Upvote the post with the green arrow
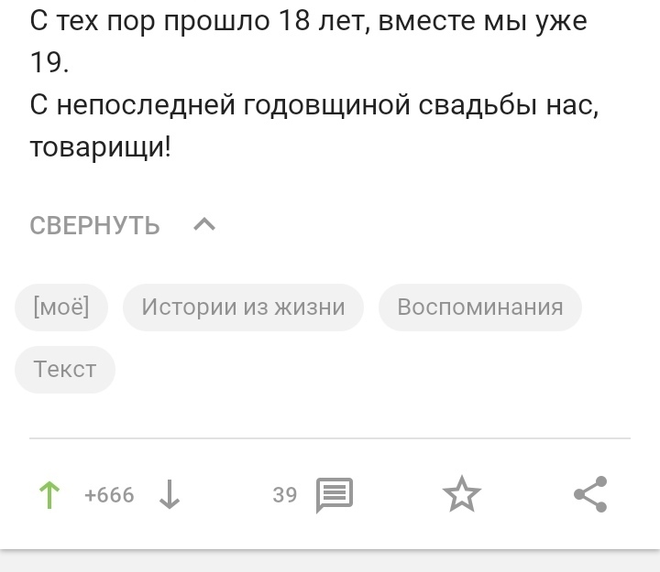660x572 pixels. [49, 495]
